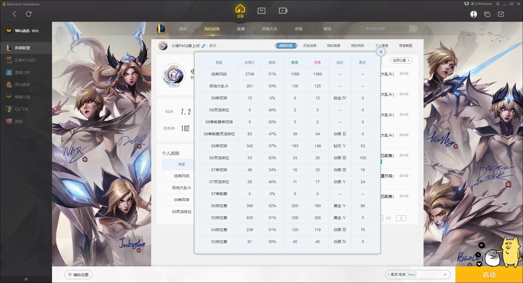Image resolution: width=523 pixels, height=283 pixels.
Task: Click the search magnifier button
Action: pyautogui.click(x=413, y=29)
